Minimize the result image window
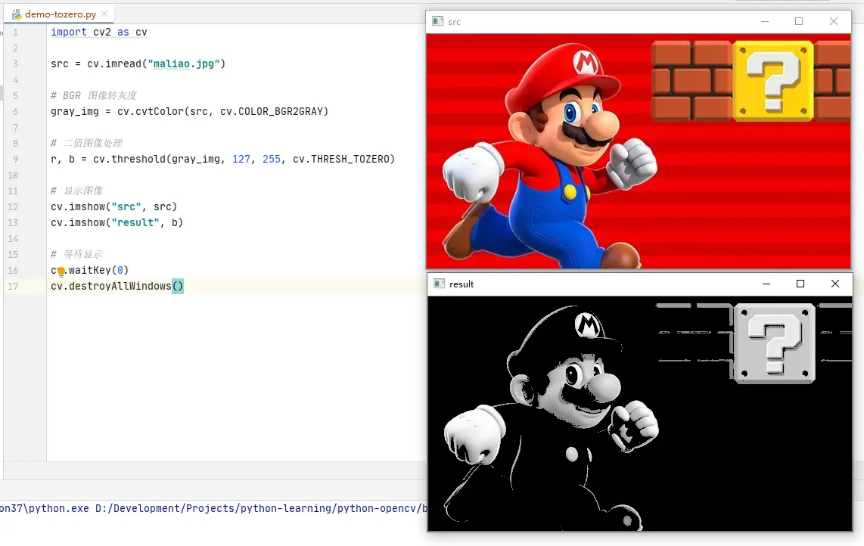The height and width of the screenshot is (546, 864). (766, 284)
